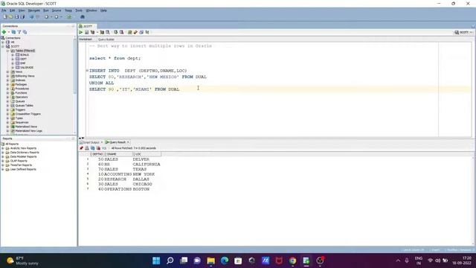Viewport: 476px width, 268px height.
Task: Open File Explorer from the taskbar
Action: click(x=211, y=261)
